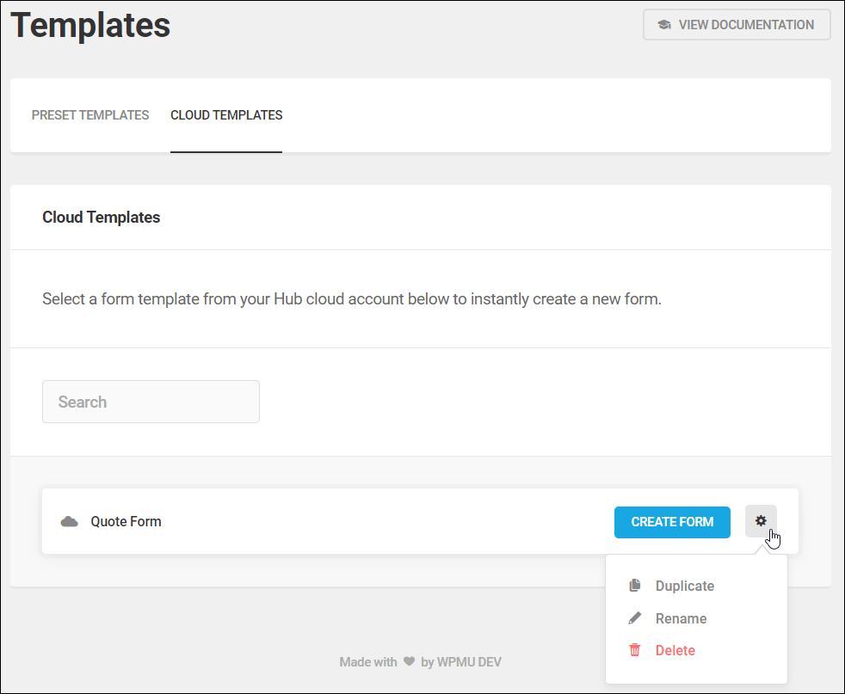Click the Cloud Templates section heading
Viewport: 845px width, 694px height.
(102, 217)
